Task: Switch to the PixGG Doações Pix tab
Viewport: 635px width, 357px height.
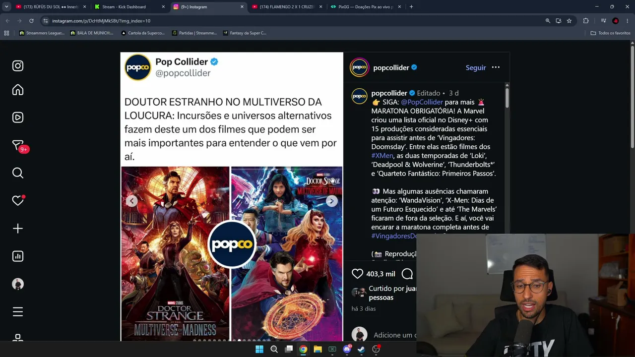Action: point(366,7)
